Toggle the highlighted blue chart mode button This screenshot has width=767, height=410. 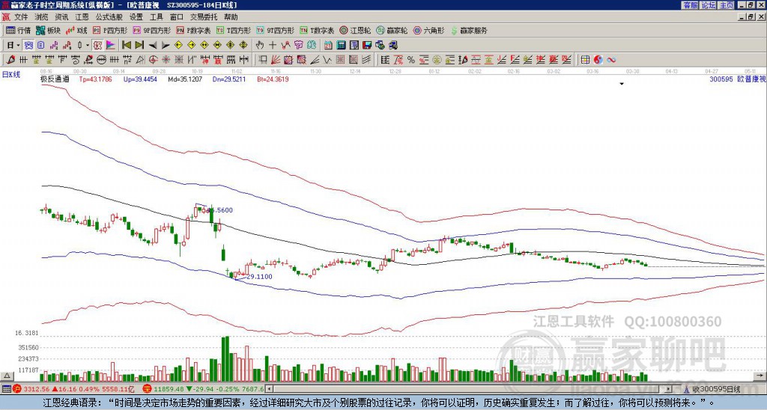coord(29,46)
